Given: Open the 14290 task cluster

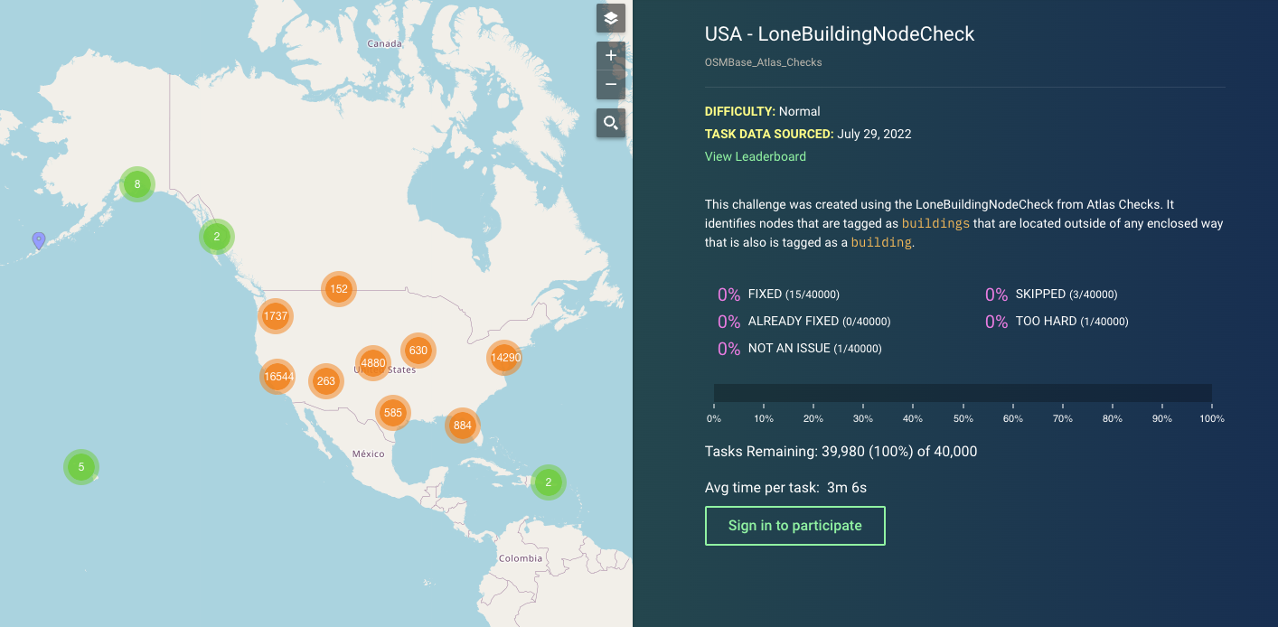Looking at the screenshot, I should click(504, 358).
